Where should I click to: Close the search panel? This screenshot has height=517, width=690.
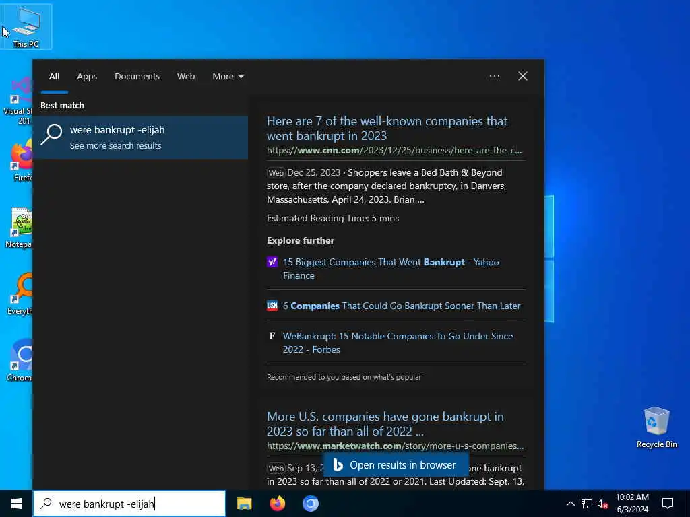[522, 77]
